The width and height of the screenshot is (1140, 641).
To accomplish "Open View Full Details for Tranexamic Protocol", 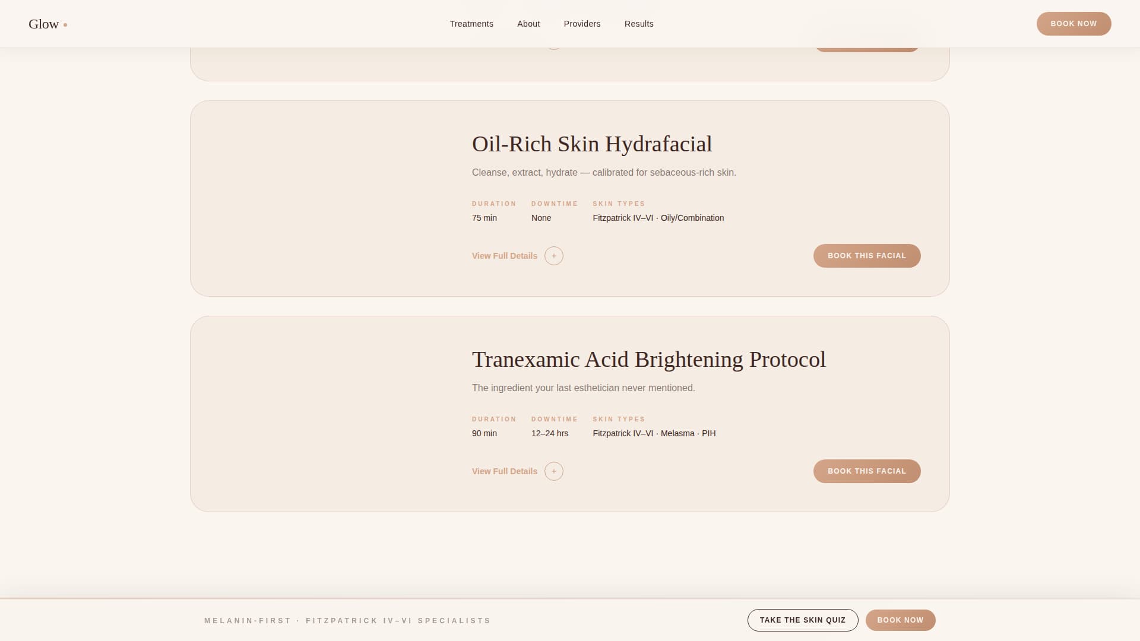I will click(504, 471).
